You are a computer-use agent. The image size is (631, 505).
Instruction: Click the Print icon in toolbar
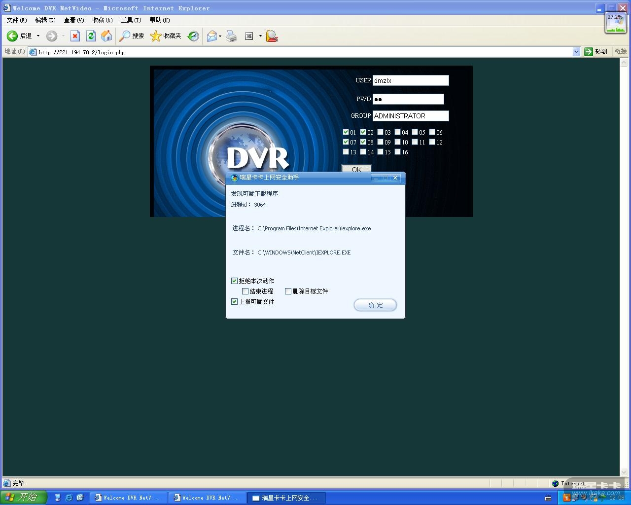(231, 36)
